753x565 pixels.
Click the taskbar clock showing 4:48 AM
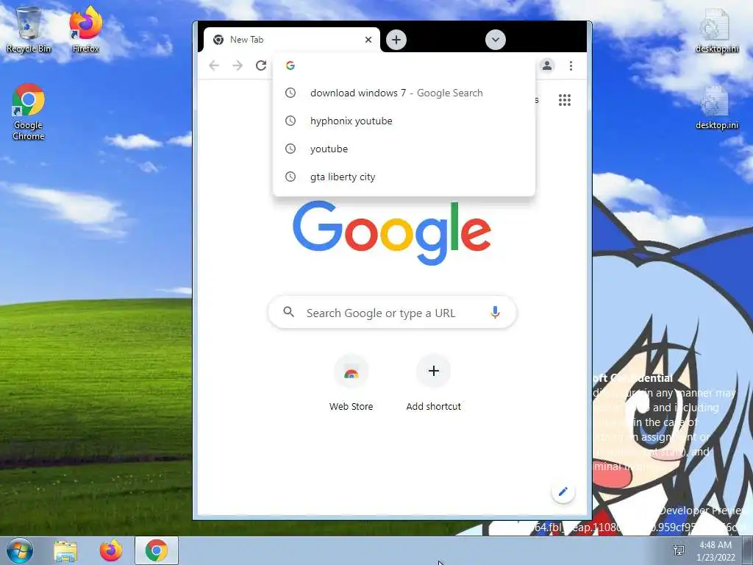tap(715, 551)
